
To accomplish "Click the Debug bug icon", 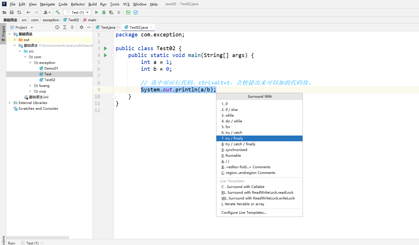I will pyautogui.click(x=104, y=12).
